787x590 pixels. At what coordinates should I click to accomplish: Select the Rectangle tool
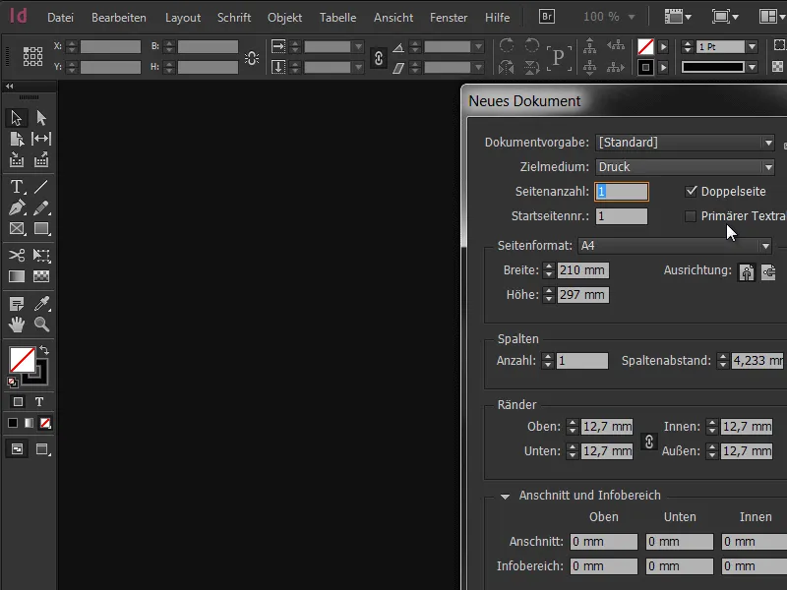(41, 229)
